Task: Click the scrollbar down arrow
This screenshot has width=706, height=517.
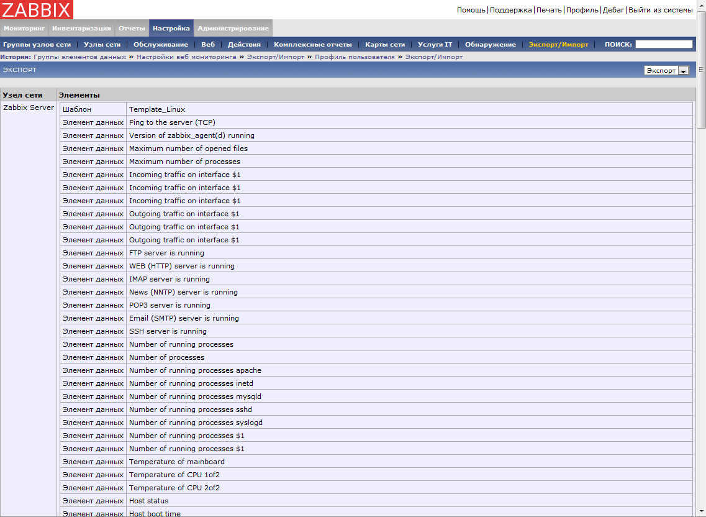Action: (701, 512)
